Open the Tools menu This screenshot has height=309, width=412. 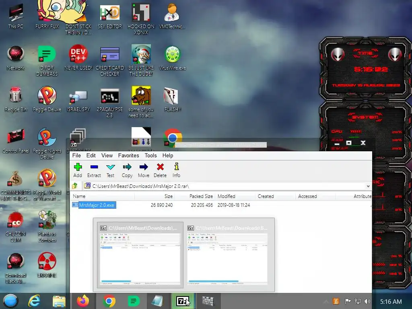pos(150,156)
